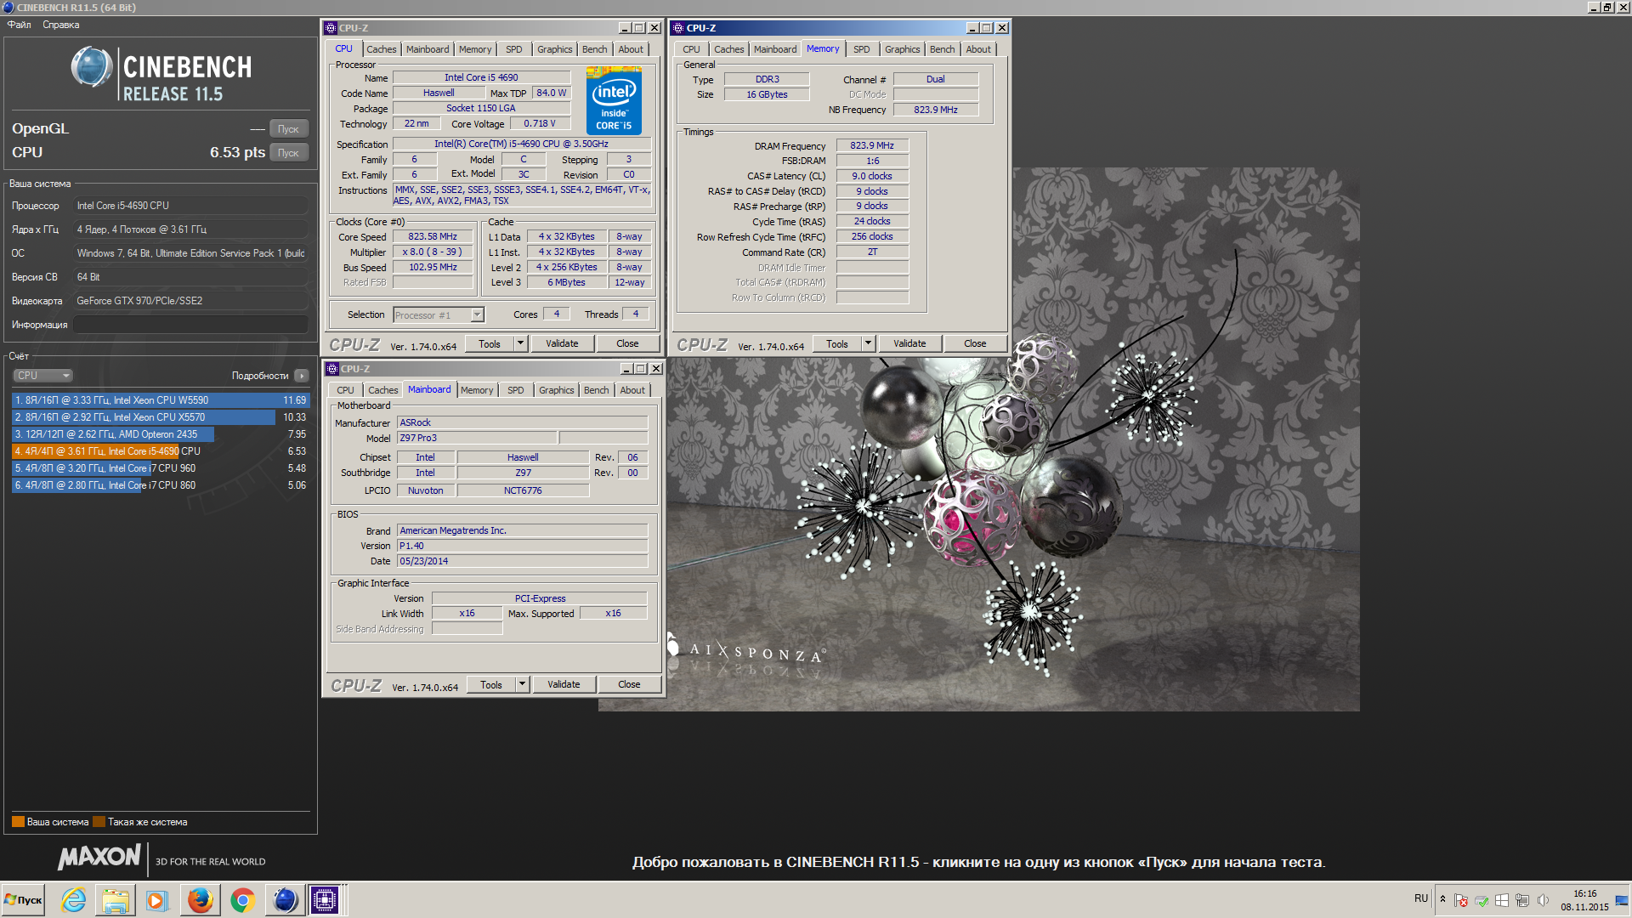
Task: Open Action Center flag tray icon
Action: 1461,900
